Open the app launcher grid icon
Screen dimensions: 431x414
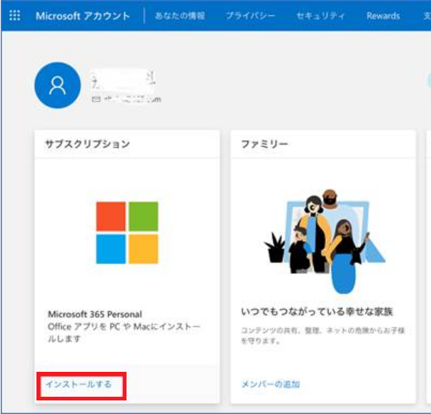click(14, 16)
